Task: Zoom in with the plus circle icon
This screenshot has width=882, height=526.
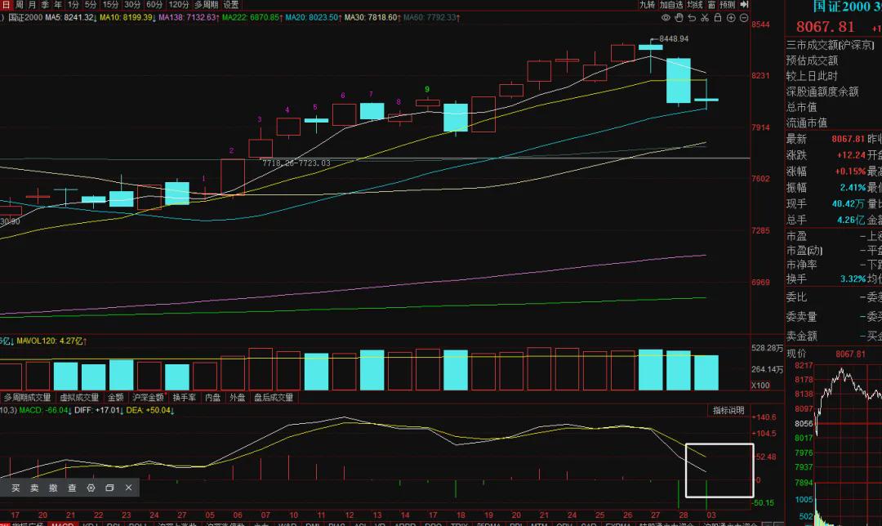Action: [731, 18]
